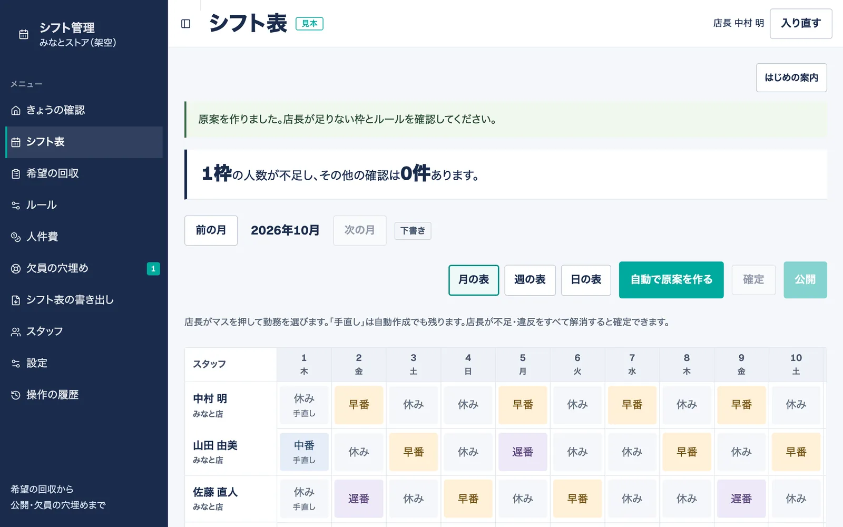Image resolution: width=843 pixels, height=527 pixels.
Task: Open 希望の回収 menu item
Action: coord(84,173)
